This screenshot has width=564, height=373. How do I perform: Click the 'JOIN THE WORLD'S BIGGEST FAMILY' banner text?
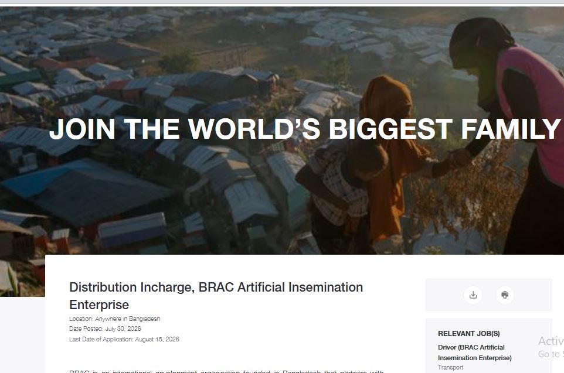(305, 129)
